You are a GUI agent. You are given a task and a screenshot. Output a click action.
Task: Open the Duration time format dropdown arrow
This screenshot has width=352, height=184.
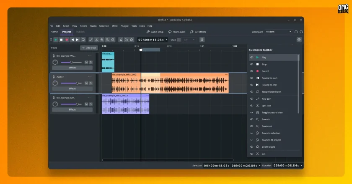(x=301, y=166)
